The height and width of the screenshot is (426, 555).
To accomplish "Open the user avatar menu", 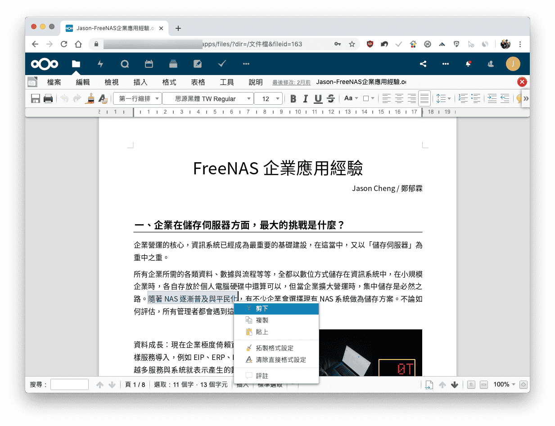I will point(513,64).
